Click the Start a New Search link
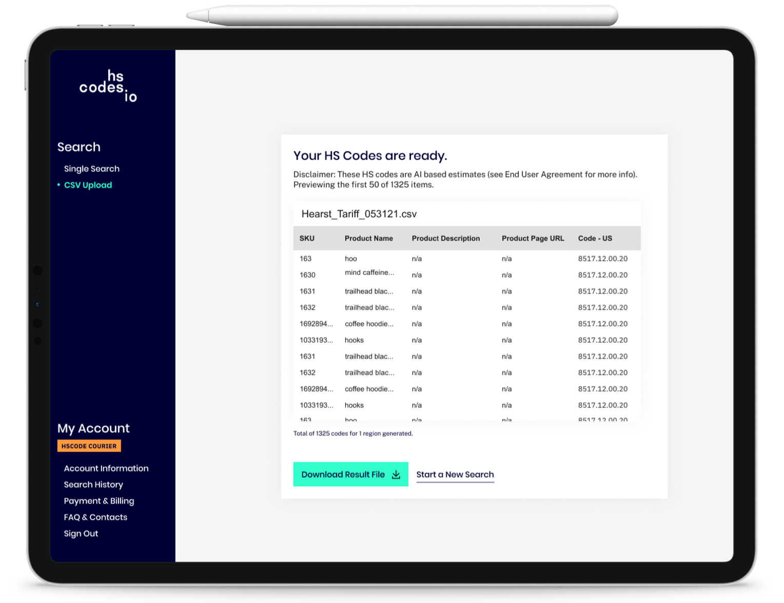Screen dimensions: 784x603 click(455, 475)
